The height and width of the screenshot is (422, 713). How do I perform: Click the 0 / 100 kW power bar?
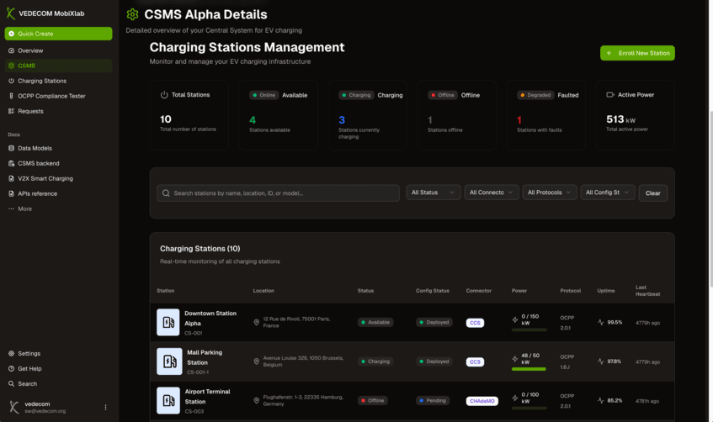[x=529, y=409]
